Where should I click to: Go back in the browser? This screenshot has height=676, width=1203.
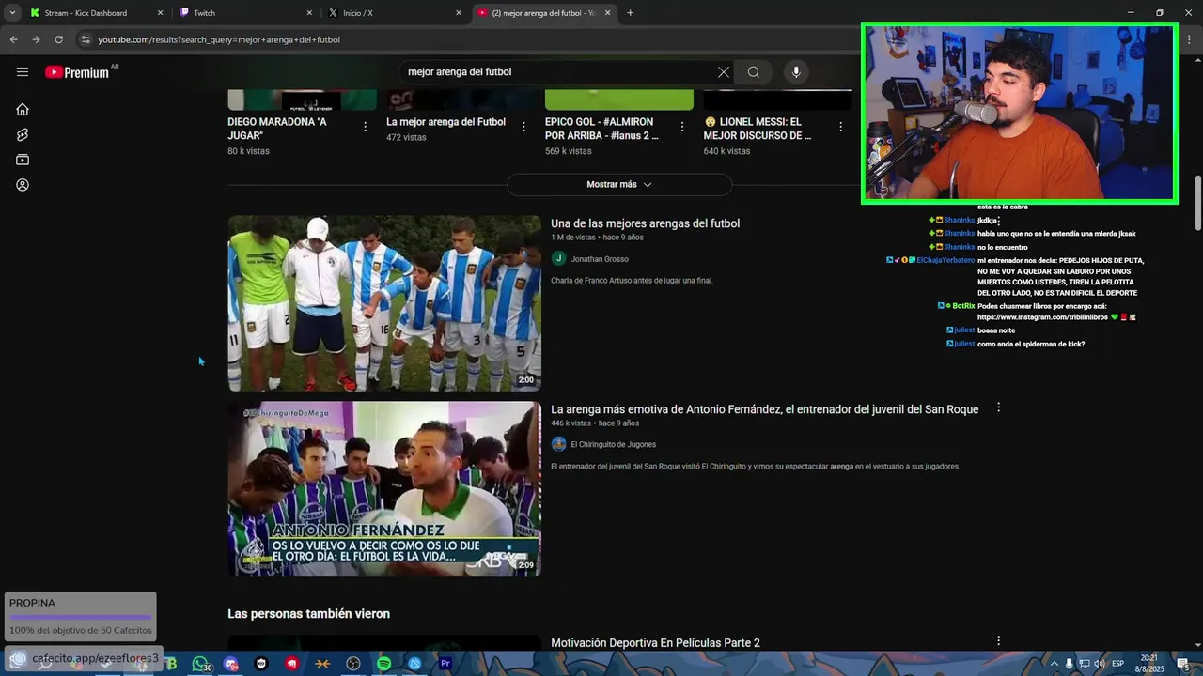13,39
